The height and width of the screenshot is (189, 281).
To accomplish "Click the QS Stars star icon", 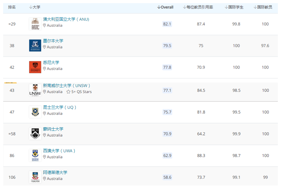I will (68, 92).
